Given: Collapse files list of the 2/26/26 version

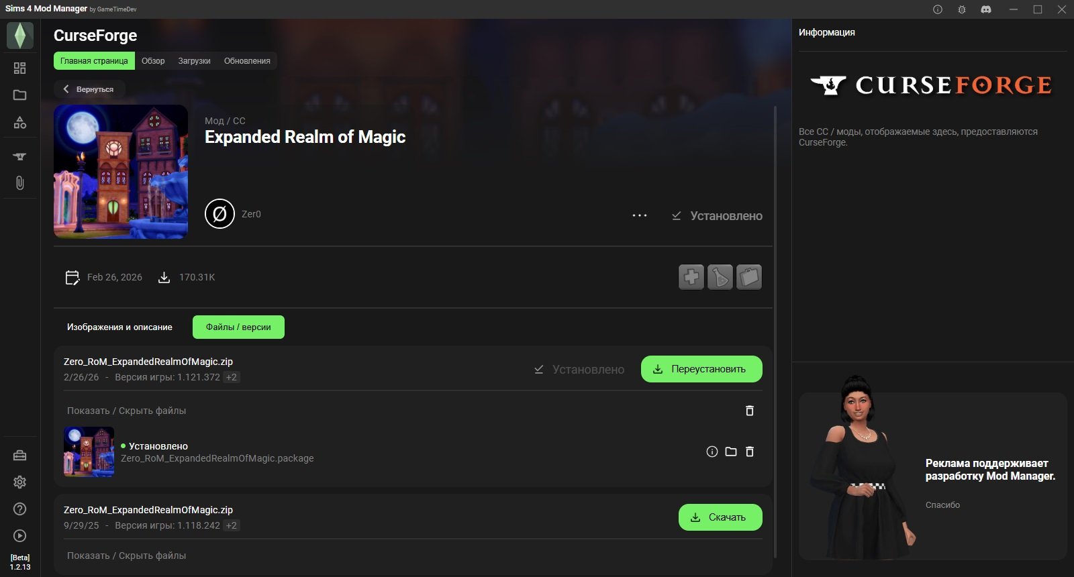Looking at the screenshot, I should tap(126, 411).
